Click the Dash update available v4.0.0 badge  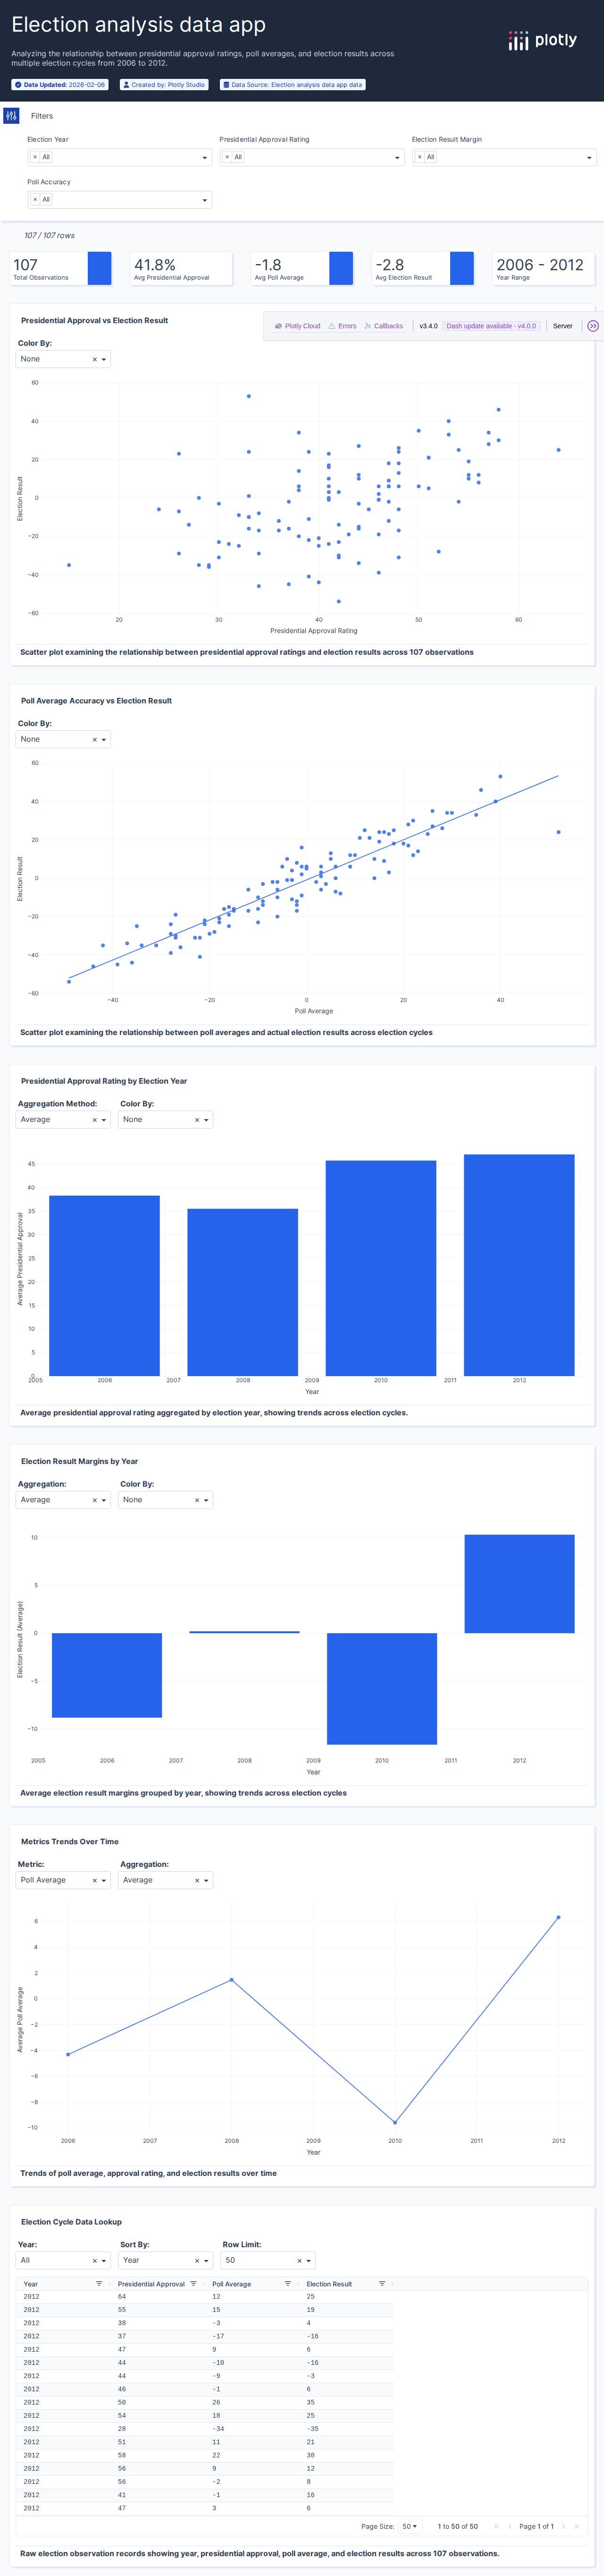click(x=491, y=326)
